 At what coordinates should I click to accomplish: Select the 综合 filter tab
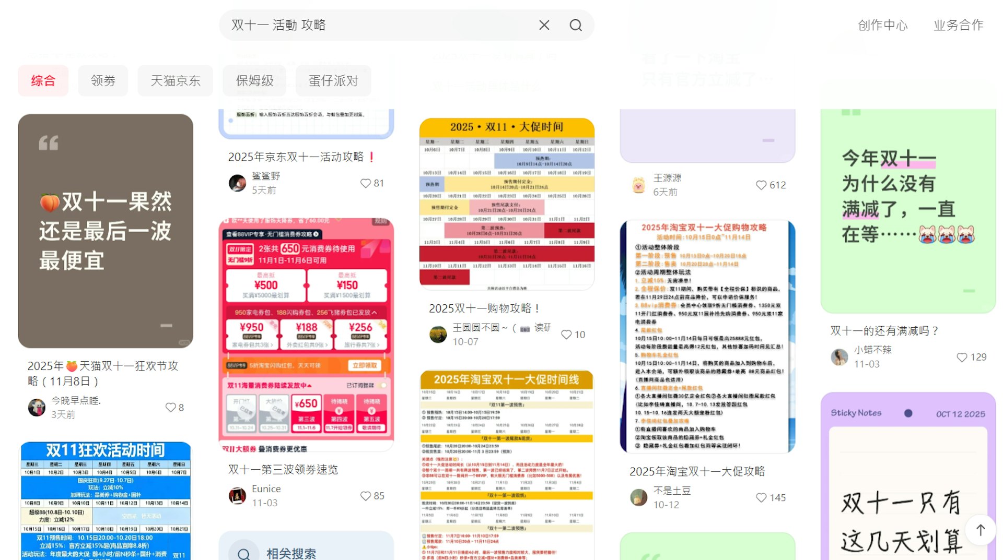[x=43, y=81]
